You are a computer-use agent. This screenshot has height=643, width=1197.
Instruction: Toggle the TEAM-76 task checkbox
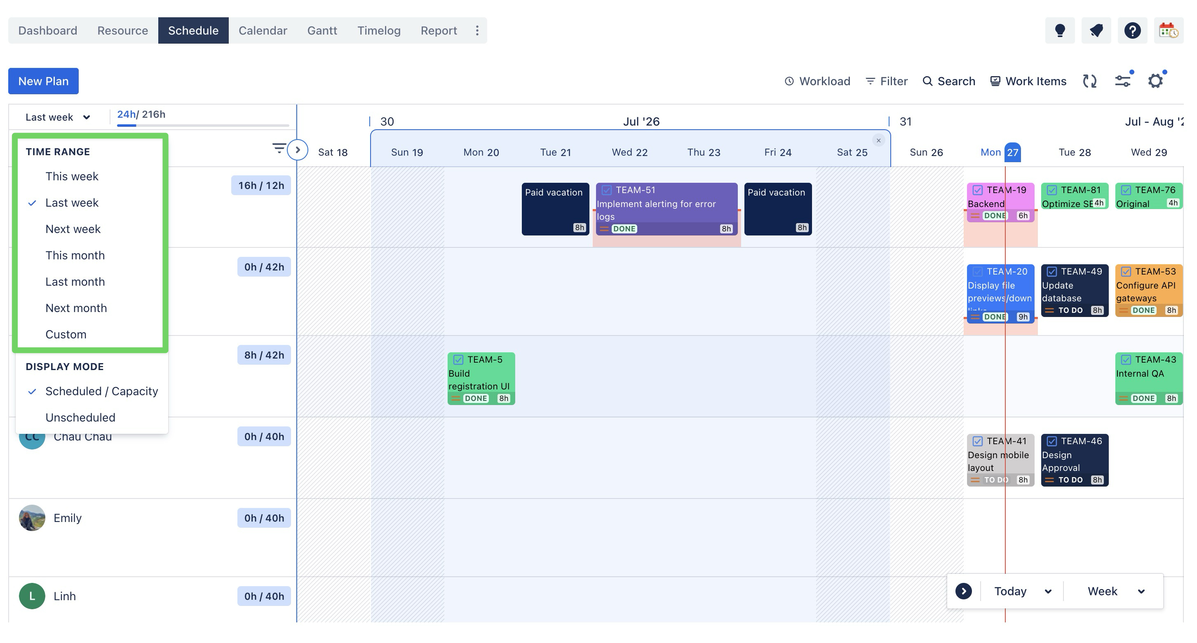[1126, 190]
